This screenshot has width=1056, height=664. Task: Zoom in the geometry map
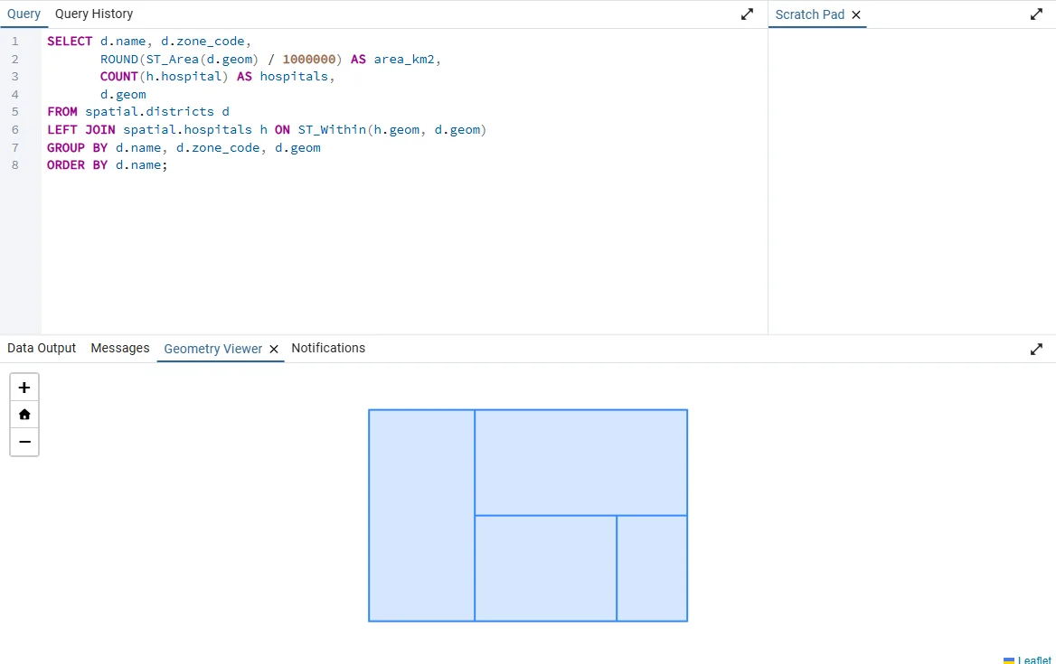pyautogui.click(x=24, y=388)
